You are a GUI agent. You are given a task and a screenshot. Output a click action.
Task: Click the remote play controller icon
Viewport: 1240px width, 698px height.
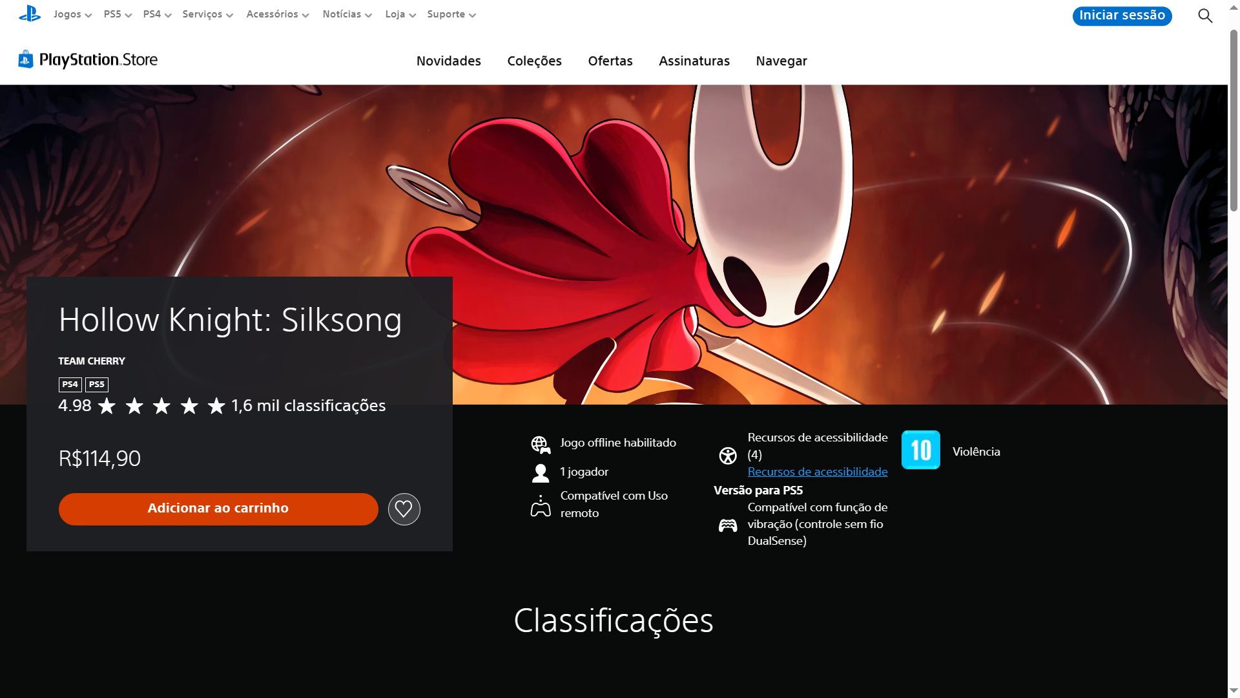click(541, 505)
